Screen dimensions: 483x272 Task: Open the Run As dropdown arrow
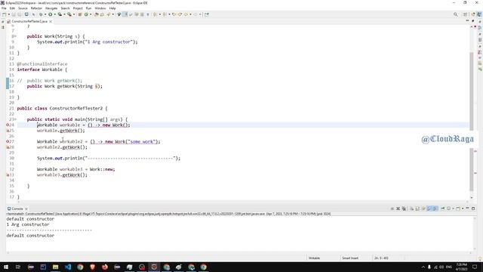pos(55,14)
